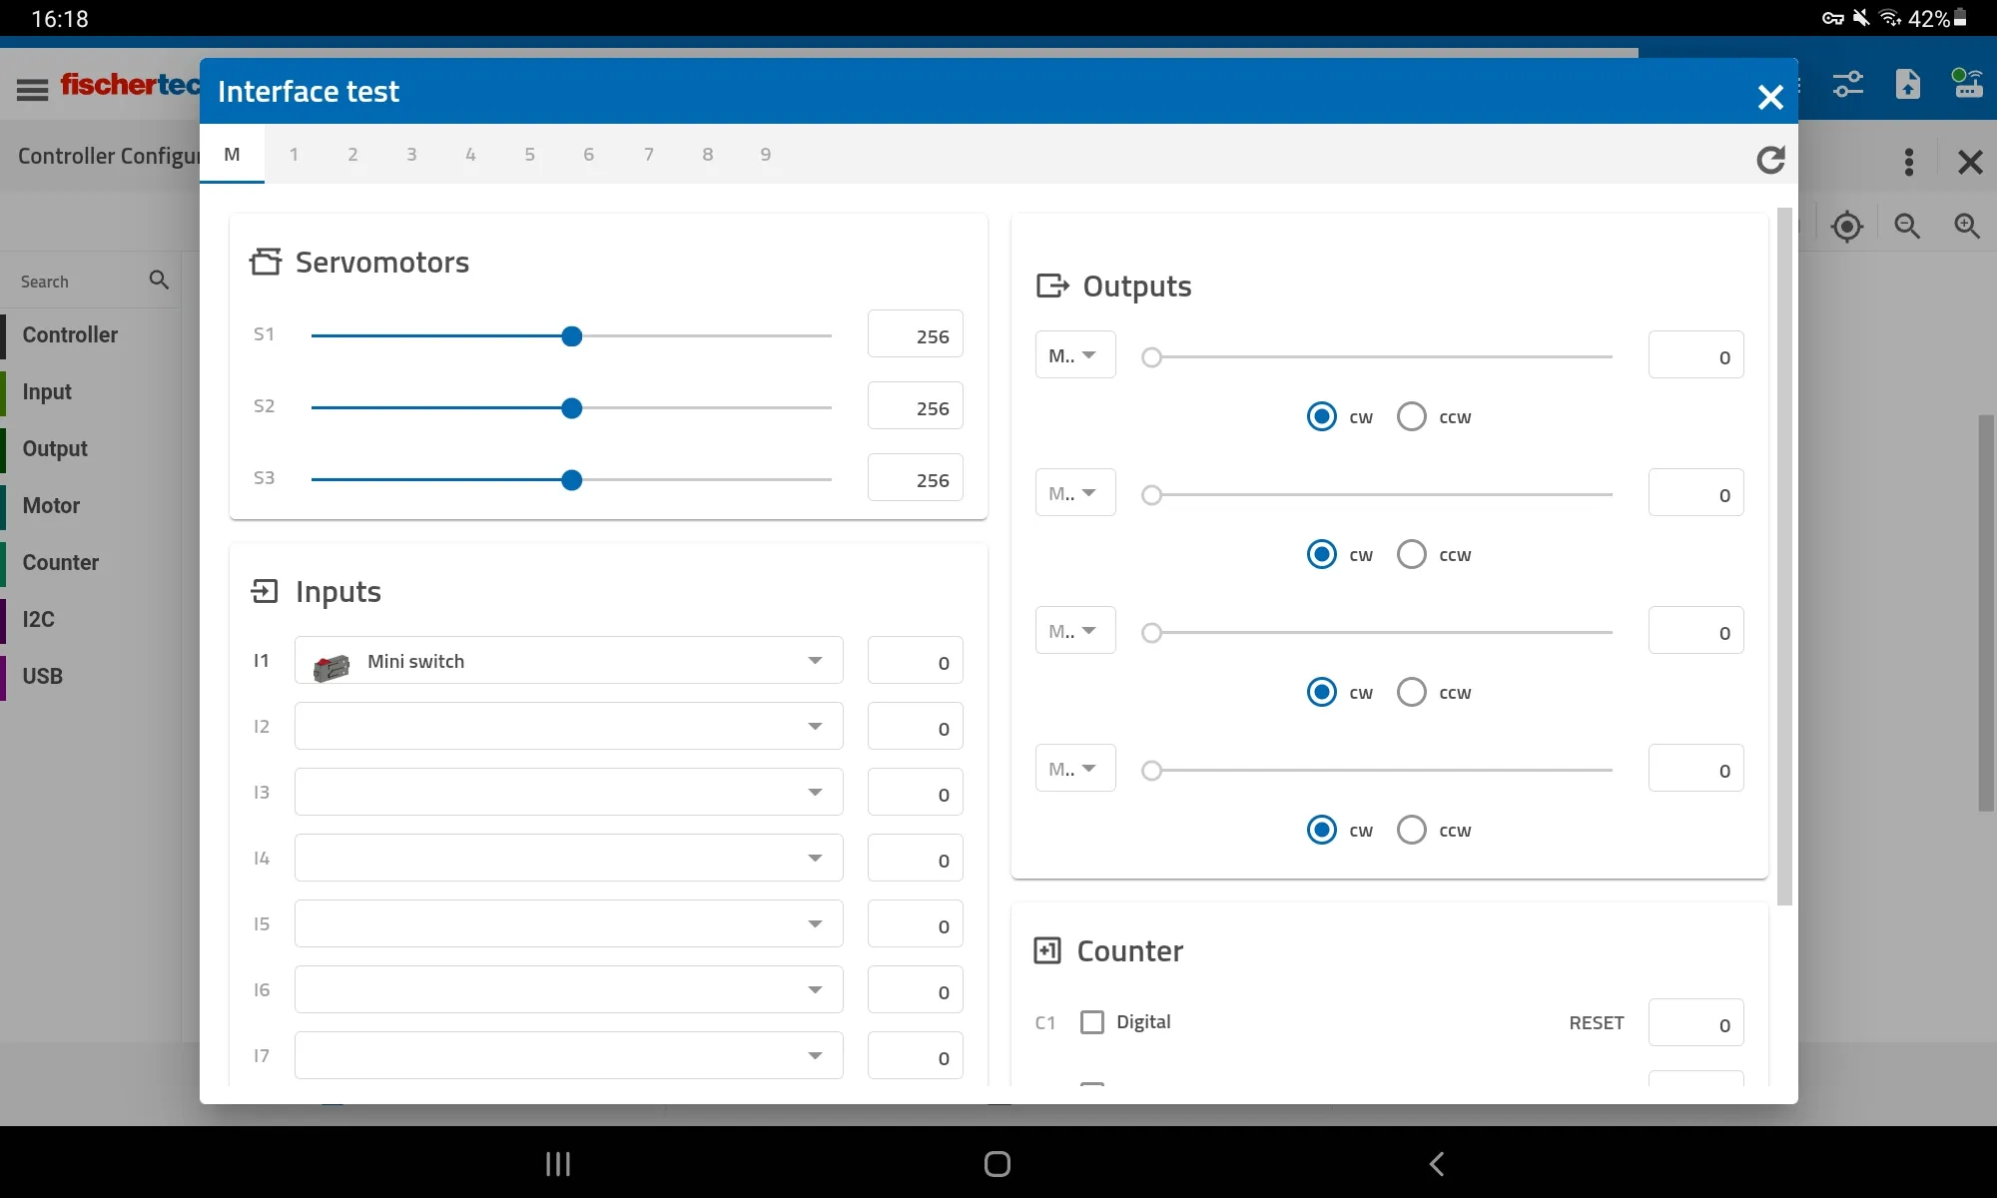Click the controller connection icon top right
1997x1198 pixels.
click(1967, 85)
